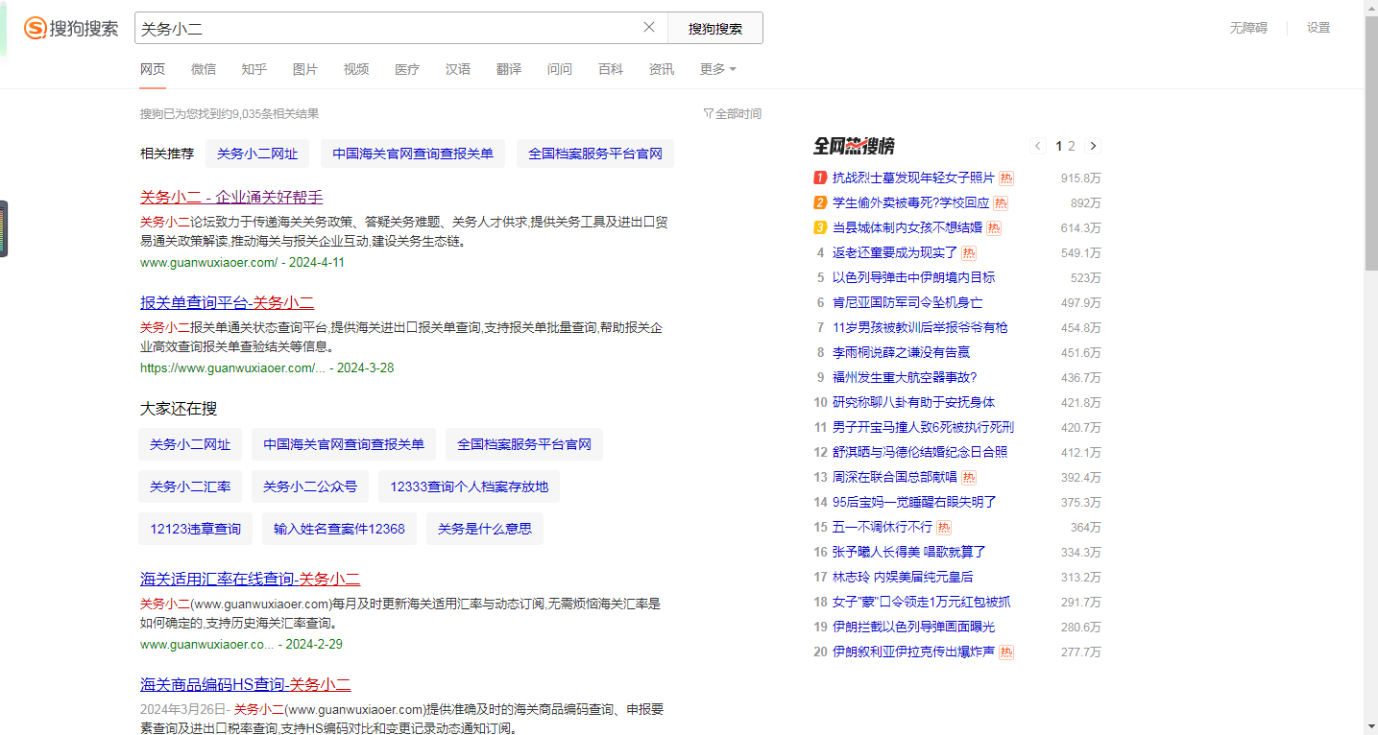Click the rank 1 badge in hot list

click(820, 178)
